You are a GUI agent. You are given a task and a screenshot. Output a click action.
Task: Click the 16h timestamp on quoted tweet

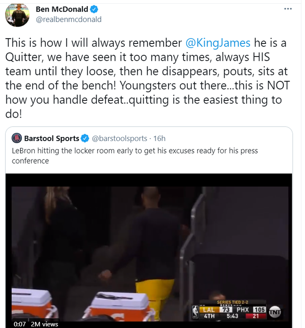(159, 138)
